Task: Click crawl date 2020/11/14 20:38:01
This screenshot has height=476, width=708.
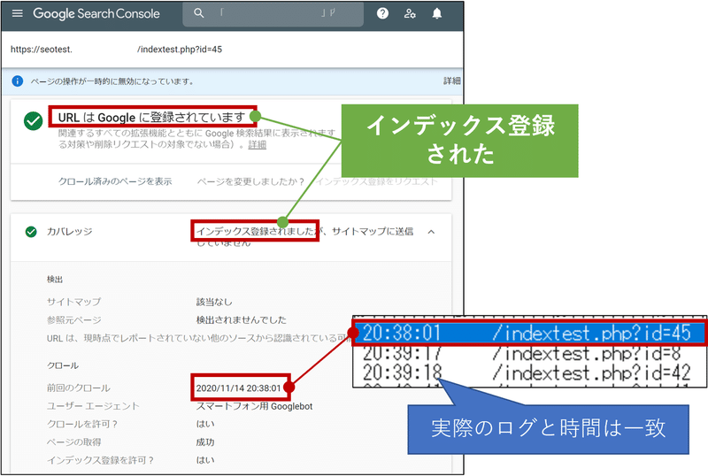Action: coord(238,388)
